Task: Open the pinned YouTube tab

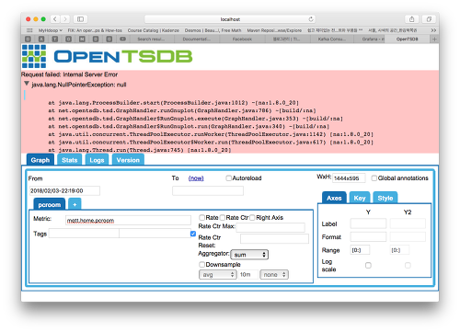Action: point(122,39)
